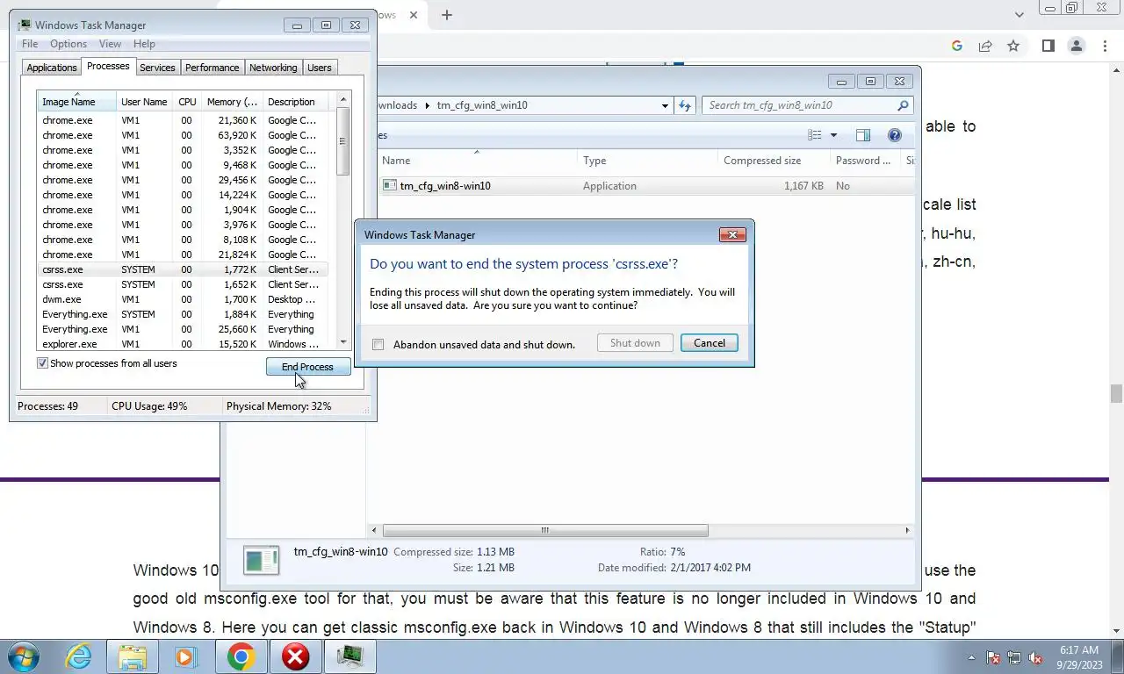Open Windows Explorer taskbar icon
Image resolution: width=1124 pixels, height=674 pixels.
click(133, 656)
